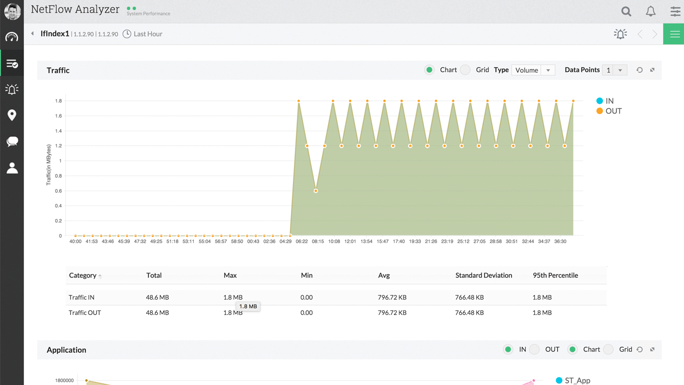Open the Type Volume dropdown
Screen dimensions: 684x385
(x=533, y=70)
